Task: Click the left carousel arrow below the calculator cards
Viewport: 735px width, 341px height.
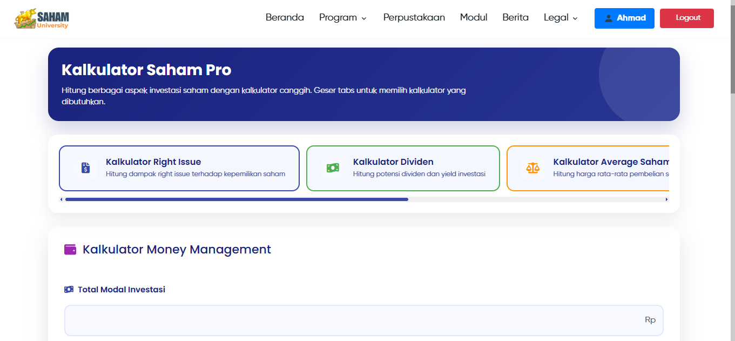Action: click(60, 199)
